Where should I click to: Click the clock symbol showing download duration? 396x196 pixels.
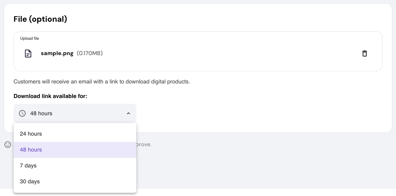(22, 113)
